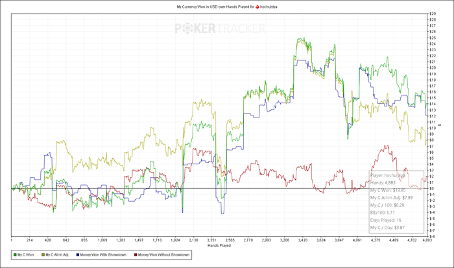
Task: Click the My C All-In Adj: $7.89 stat
Action: [392, 198]
